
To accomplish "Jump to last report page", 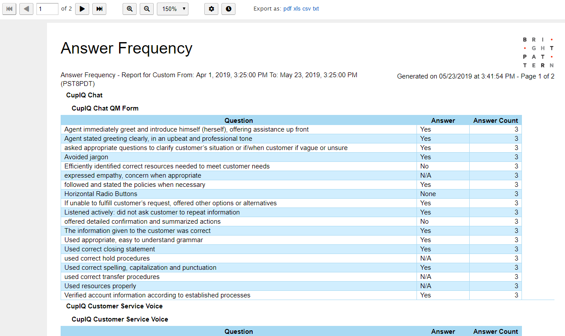I will click(x=99, y=9).
